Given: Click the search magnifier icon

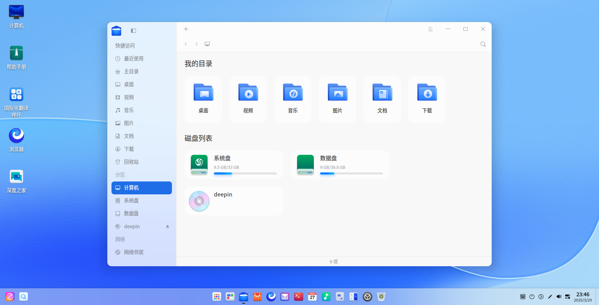Looking at the screenshot, I should (483, 44).
